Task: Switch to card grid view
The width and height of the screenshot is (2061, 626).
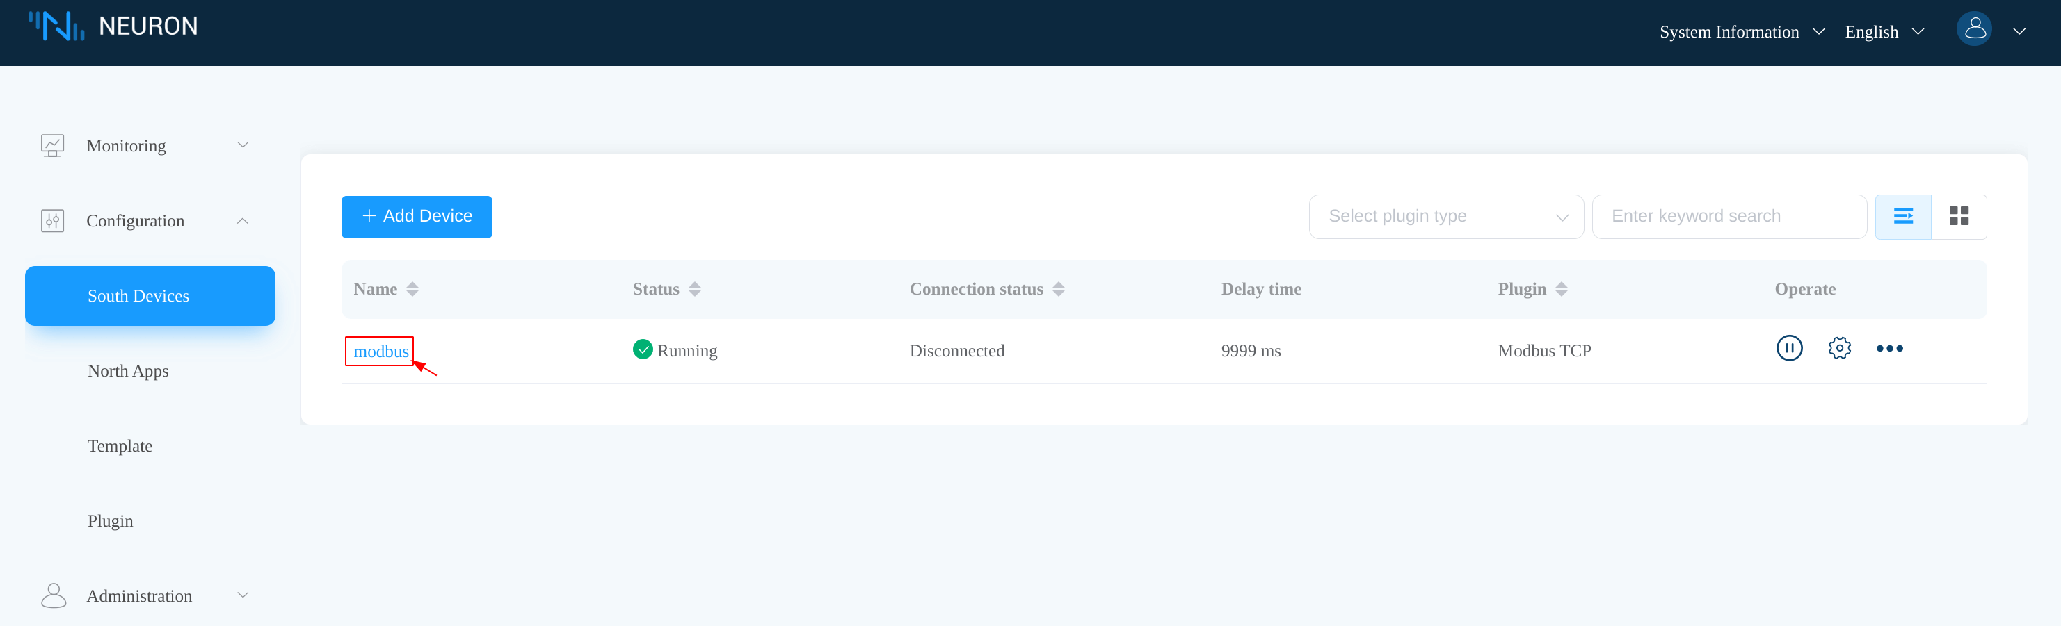Action: 1959,217
